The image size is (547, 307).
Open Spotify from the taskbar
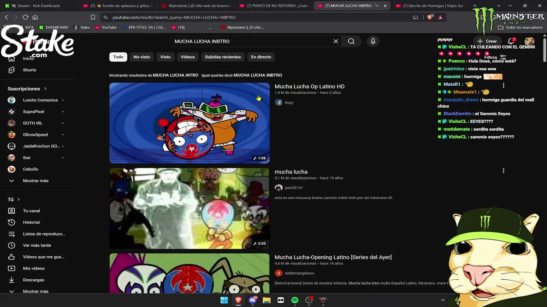(x=295, y=300)
